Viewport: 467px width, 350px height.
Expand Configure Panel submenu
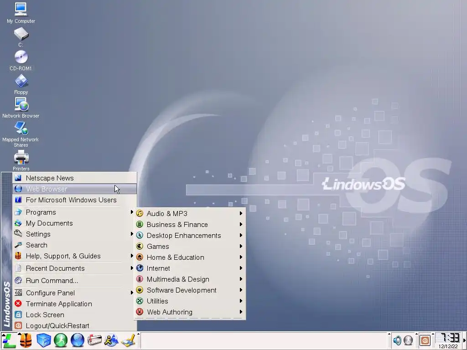[x=75, y=293]
